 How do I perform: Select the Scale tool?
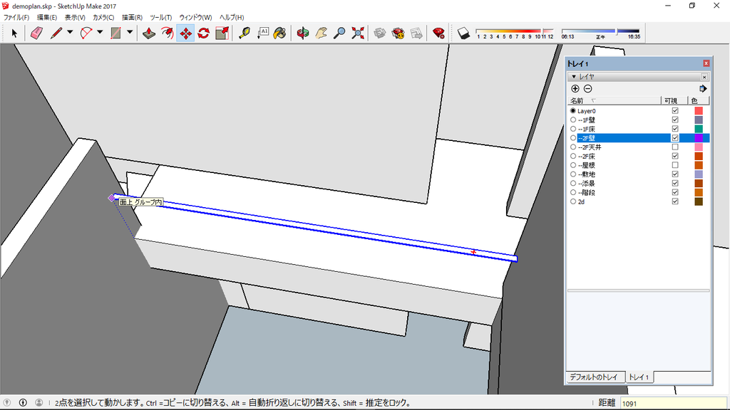222,33
